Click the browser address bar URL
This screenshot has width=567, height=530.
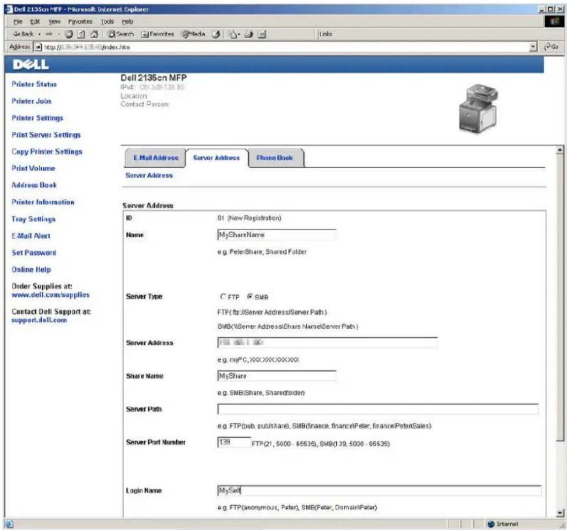286,47
